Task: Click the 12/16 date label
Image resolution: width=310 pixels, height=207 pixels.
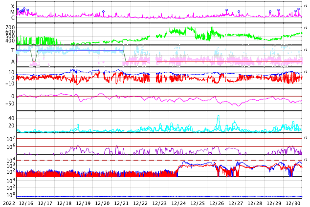Action: pos(26,203)
